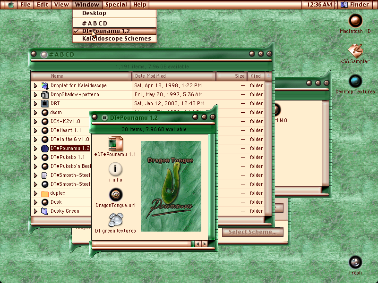Click the Dragon Tongue Pounamu preview image
Image resolution: width=378 pixels, height=283 pixels.
click(171, 186)
